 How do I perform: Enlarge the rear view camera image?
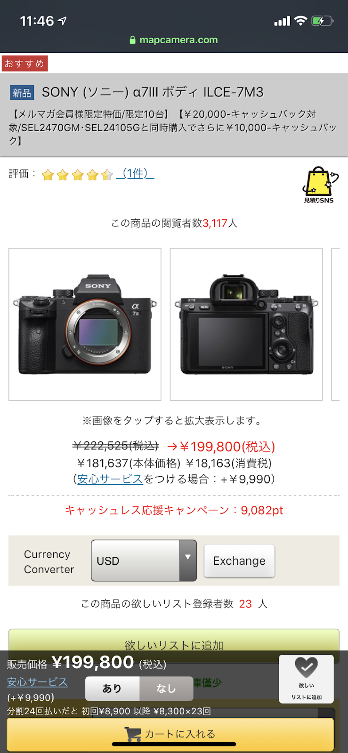pyautogui.click(x=246, y=324)
